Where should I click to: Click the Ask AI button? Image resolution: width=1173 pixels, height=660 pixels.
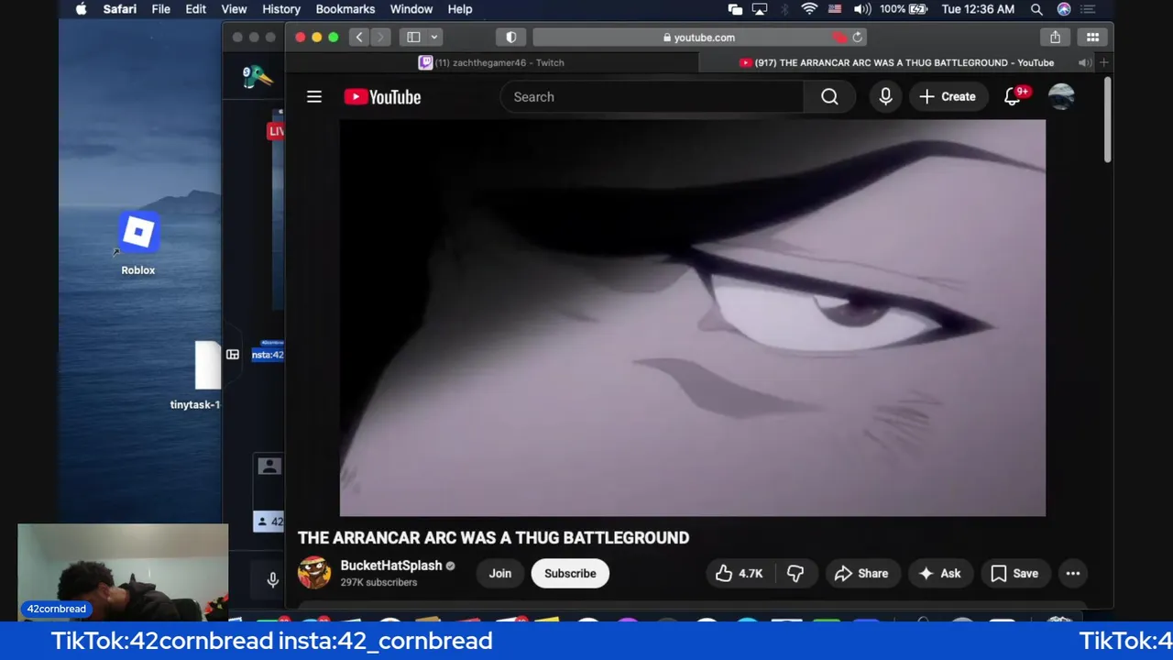tap(939, 573)
